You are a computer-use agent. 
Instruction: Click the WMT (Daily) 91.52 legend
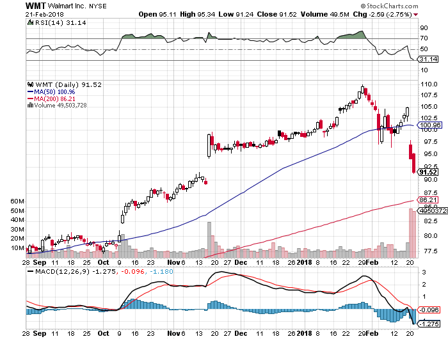(x=68, y=85)
